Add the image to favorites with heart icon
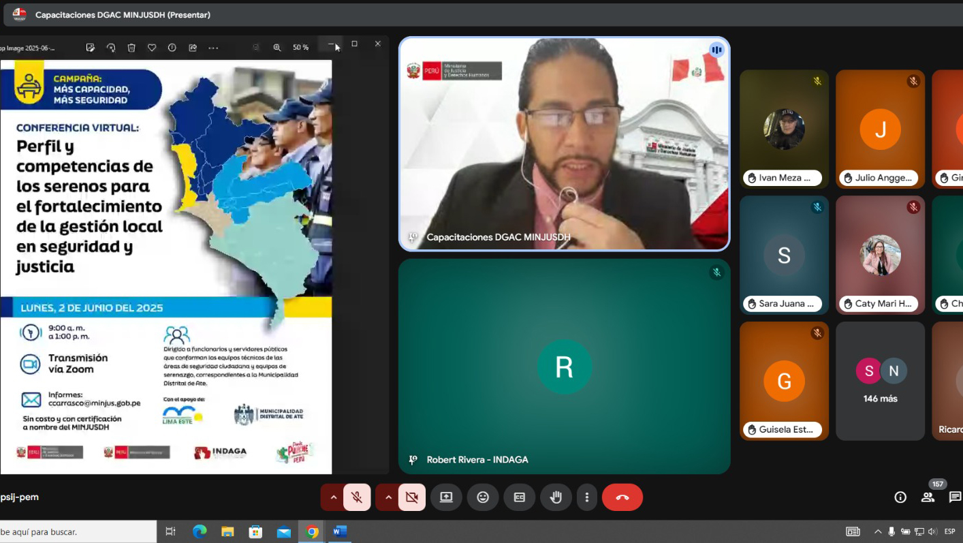 (152, 47)
